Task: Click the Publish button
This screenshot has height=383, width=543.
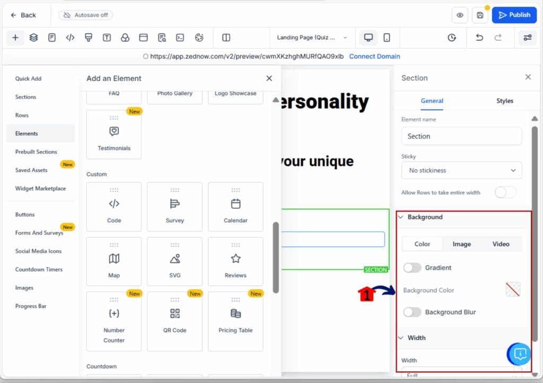Action: tap(514, 15)
